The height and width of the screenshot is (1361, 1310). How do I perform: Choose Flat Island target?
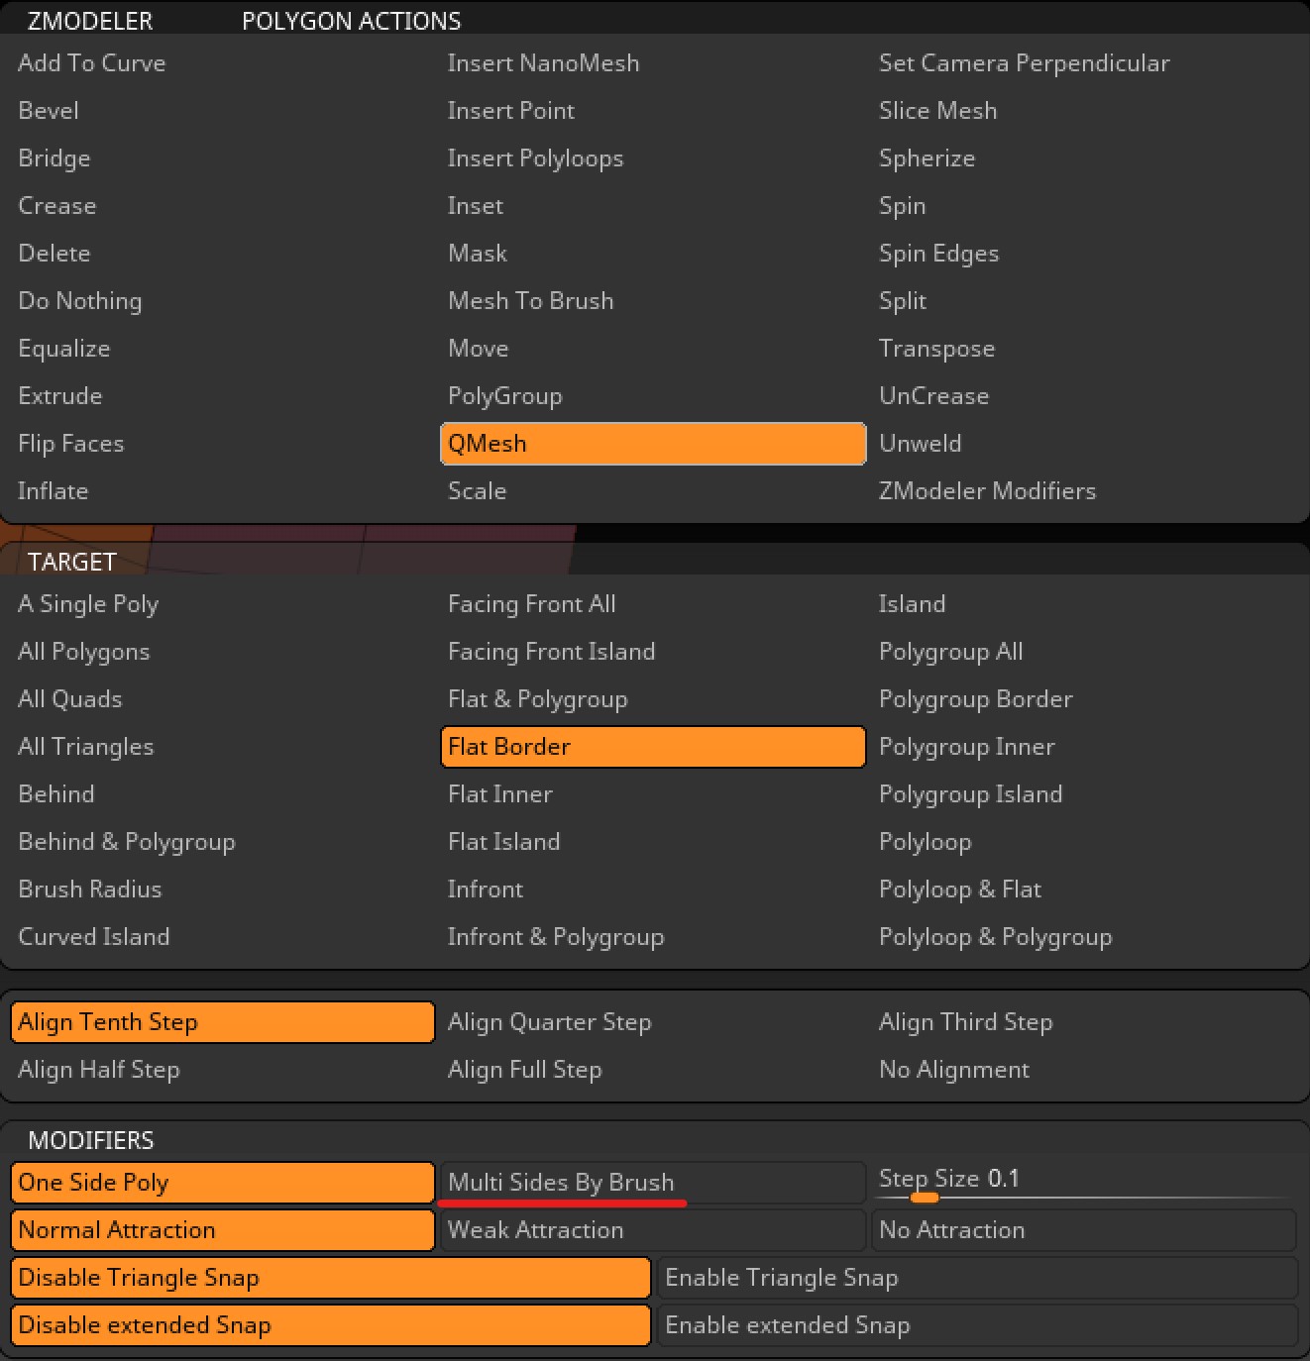click(x=503, y=841)
